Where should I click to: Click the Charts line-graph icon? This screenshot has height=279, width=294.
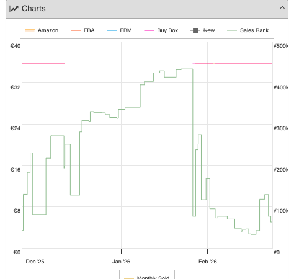point(14,9)
